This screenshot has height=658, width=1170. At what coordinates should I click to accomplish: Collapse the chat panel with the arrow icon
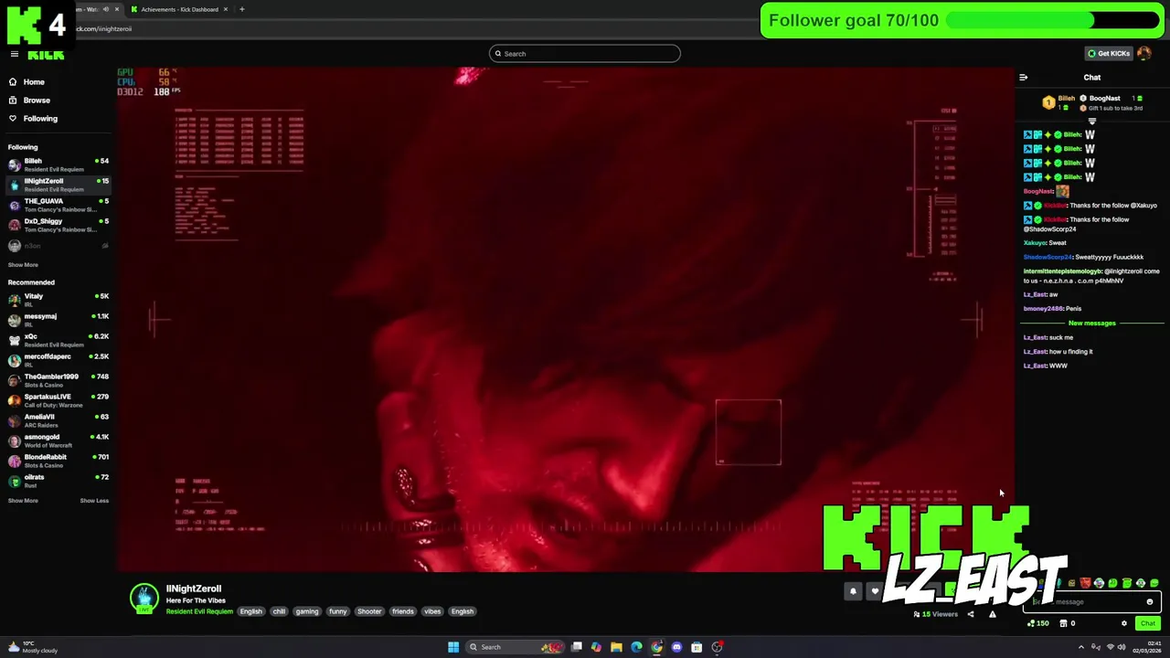(x=1023, y=78)
